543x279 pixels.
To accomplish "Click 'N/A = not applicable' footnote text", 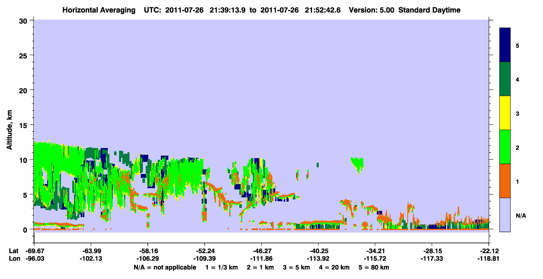I will pyautogui.click(x=165, y=267).
